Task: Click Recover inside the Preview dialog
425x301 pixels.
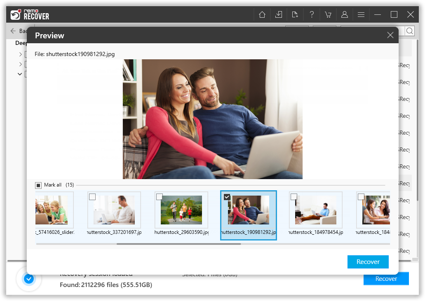Action: pos(368,261)
